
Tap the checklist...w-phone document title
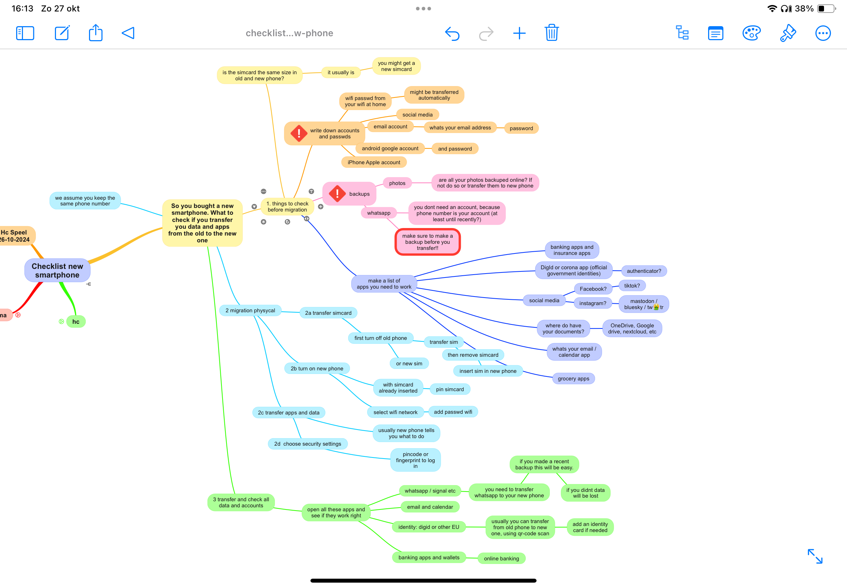click(290, 33)
